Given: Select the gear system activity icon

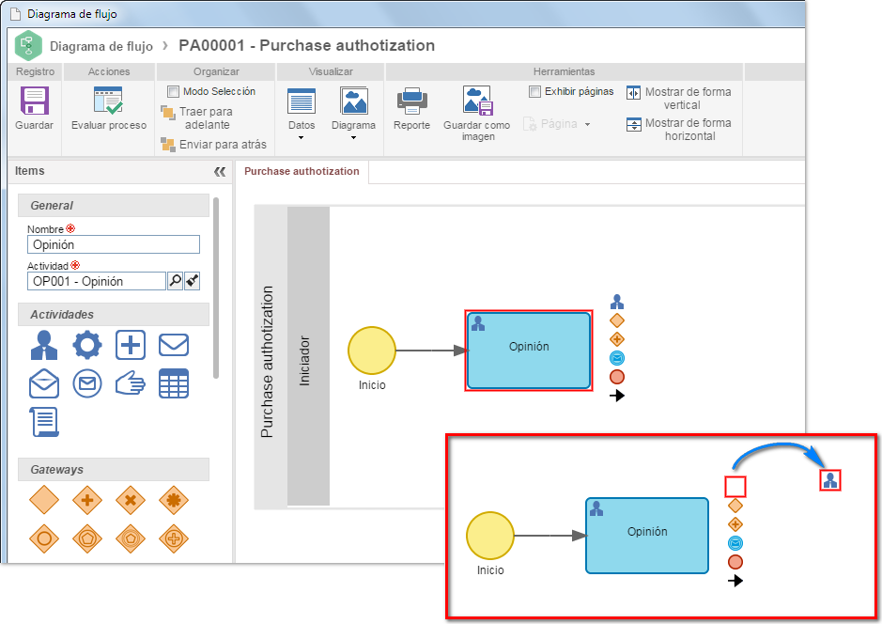Looking at the screenshot, I should [x=87, y=345].
